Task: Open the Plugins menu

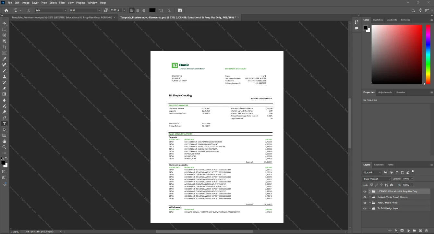Action: click(x=80, y=3)
